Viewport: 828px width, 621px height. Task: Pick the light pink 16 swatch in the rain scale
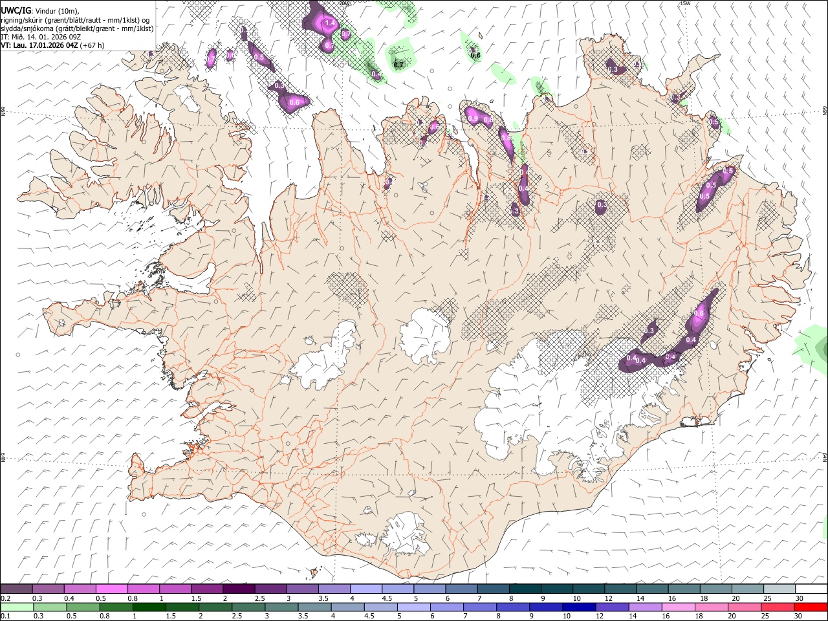point(679,607)
